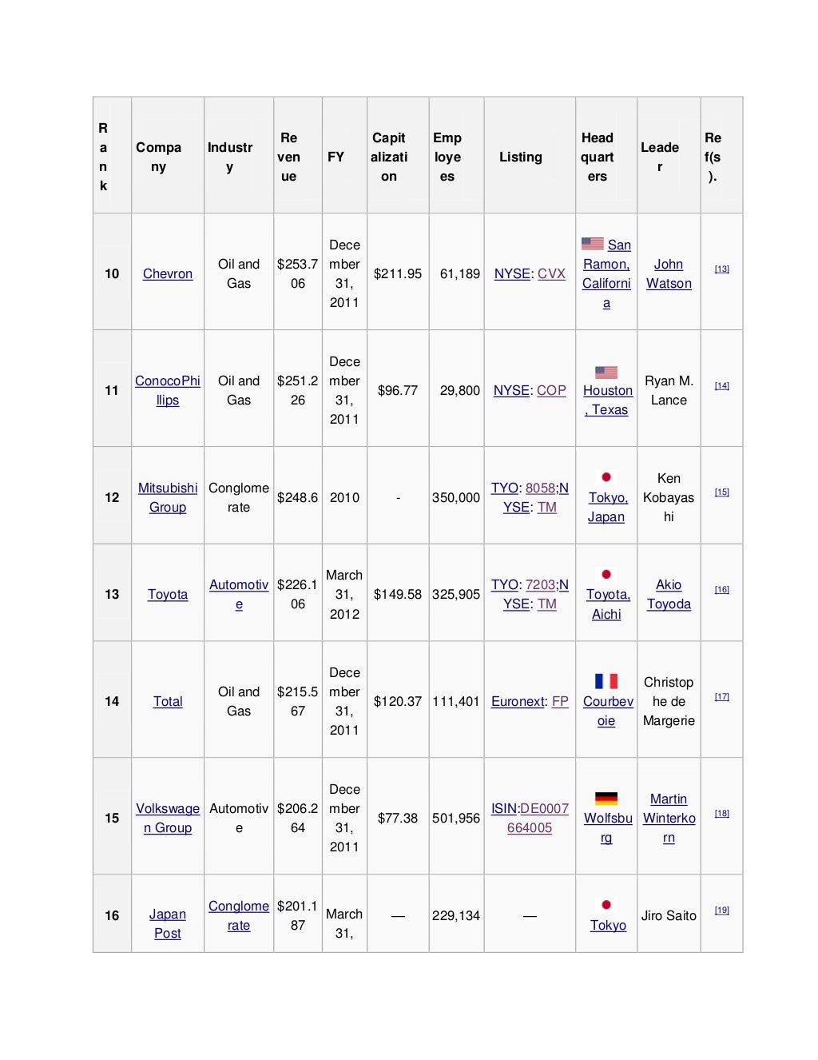Open the Japan Post company link
The height and width of the screenshot is (1060, 818).
tap(168, 924)
